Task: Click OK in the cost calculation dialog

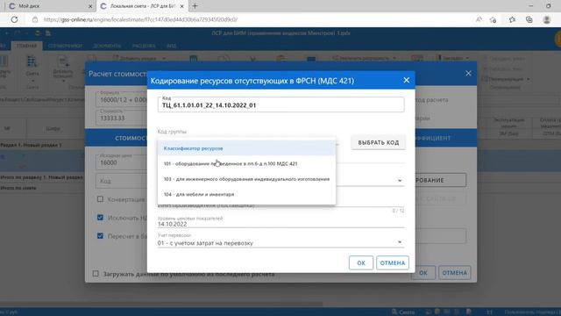Action: tap(423, 273)
